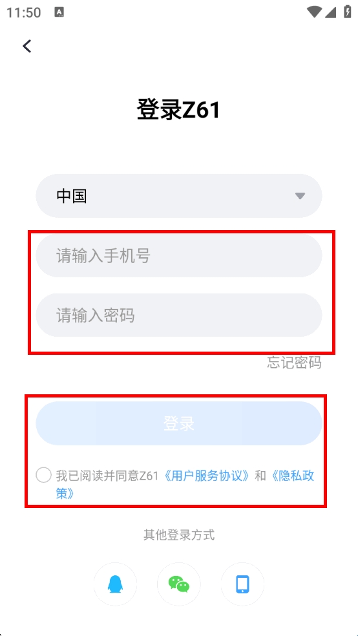Viewport: 358px width, 636px height.
Task: Tap the 登录Z61 page title
Action: click(x=178, y=110)
